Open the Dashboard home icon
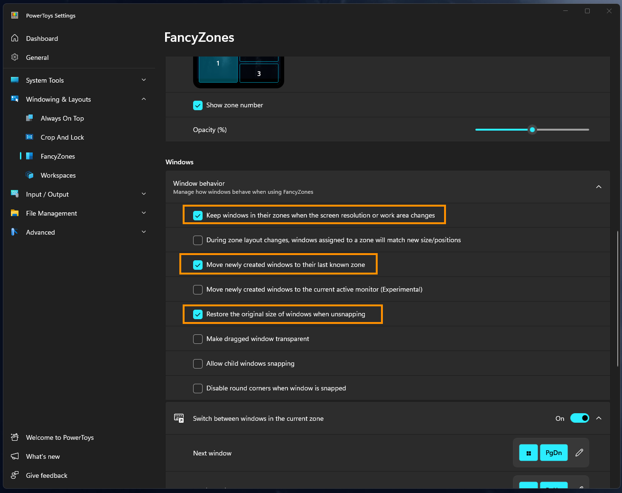622x493 pixels. click(15, 38)
